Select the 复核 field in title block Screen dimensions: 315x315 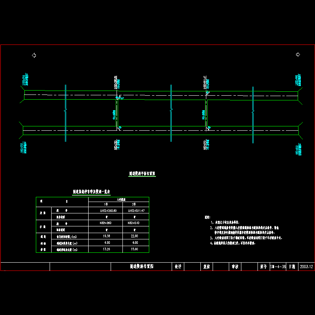(x=206, y=267)
